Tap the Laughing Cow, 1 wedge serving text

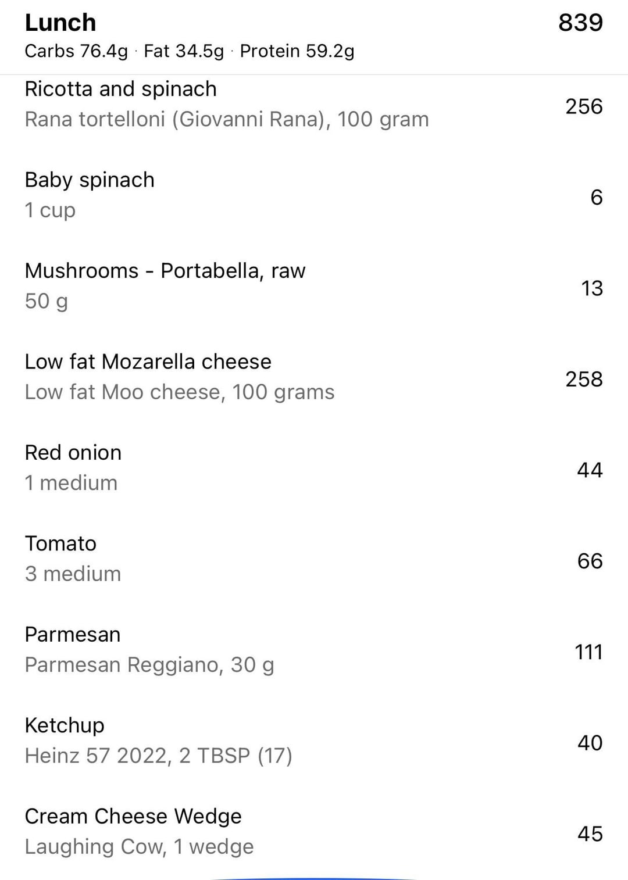pyautogui.click(x=139, y=847)
